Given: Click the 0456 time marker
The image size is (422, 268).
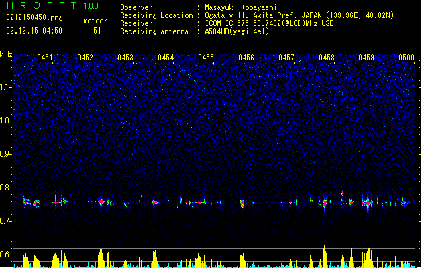Looking at the screenshot, I should 246,57.
